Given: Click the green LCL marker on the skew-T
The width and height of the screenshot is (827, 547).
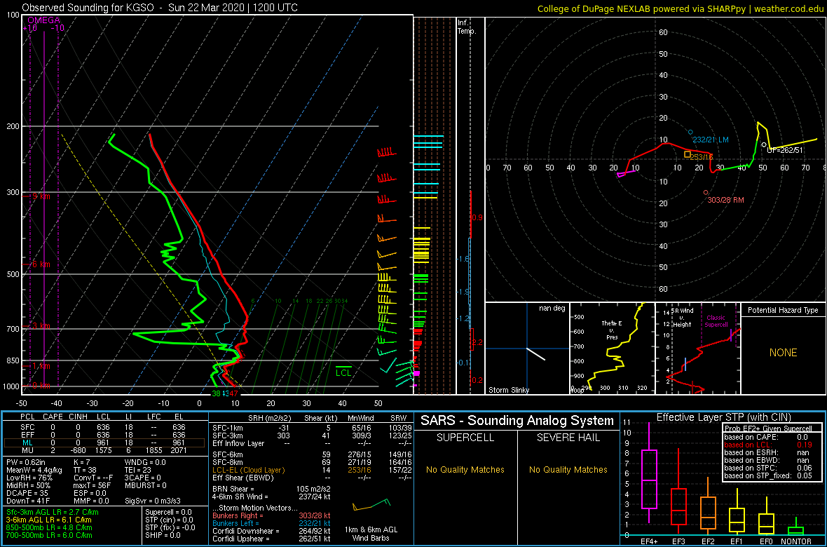Looking at the screenshot, I should [344, 370].
